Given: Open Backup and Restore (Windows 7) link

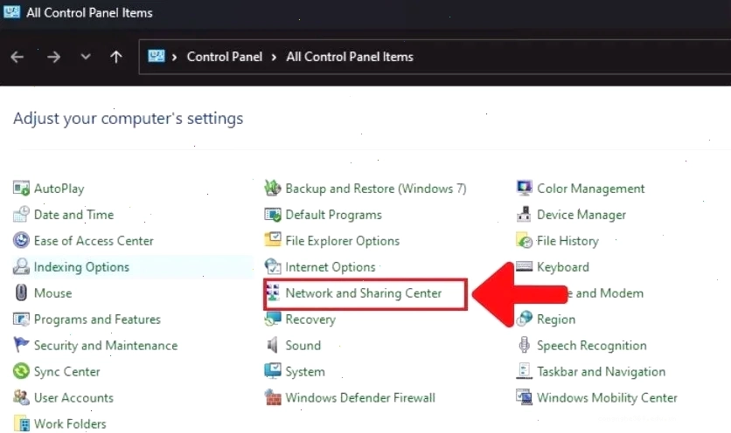Looking at the screenshot, I should [376, 189].
